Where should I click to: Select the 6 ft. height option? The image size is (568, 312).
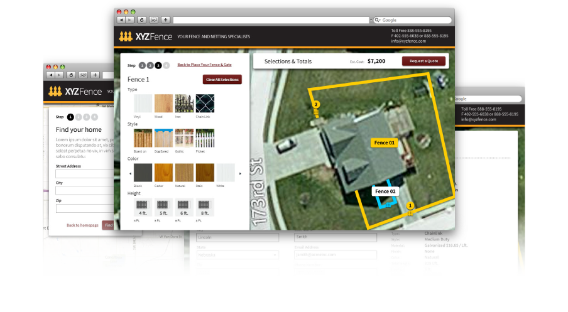[183, 207]
